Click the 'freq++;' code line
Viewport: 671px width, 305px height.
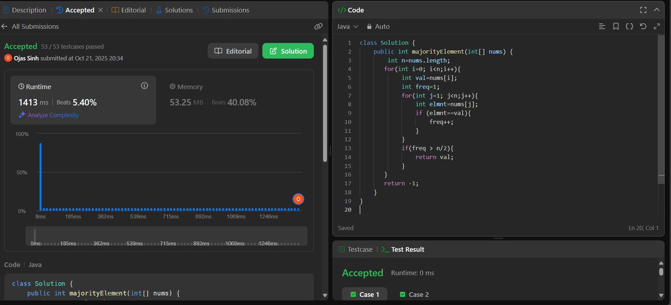click(441, 121)
